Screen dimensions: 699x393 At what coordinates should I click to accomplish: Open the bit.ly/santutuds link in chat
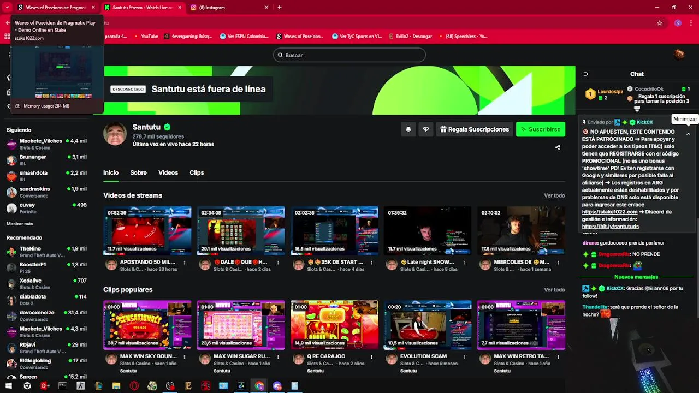point(610,227)
